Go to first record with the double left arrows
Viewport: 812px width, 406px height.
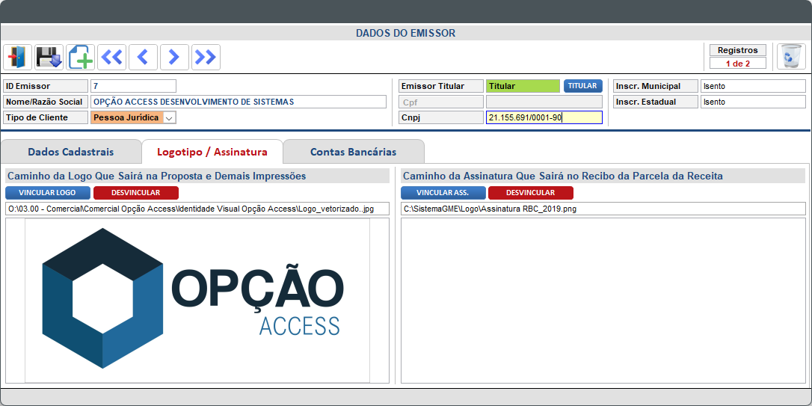pos(112,57)
